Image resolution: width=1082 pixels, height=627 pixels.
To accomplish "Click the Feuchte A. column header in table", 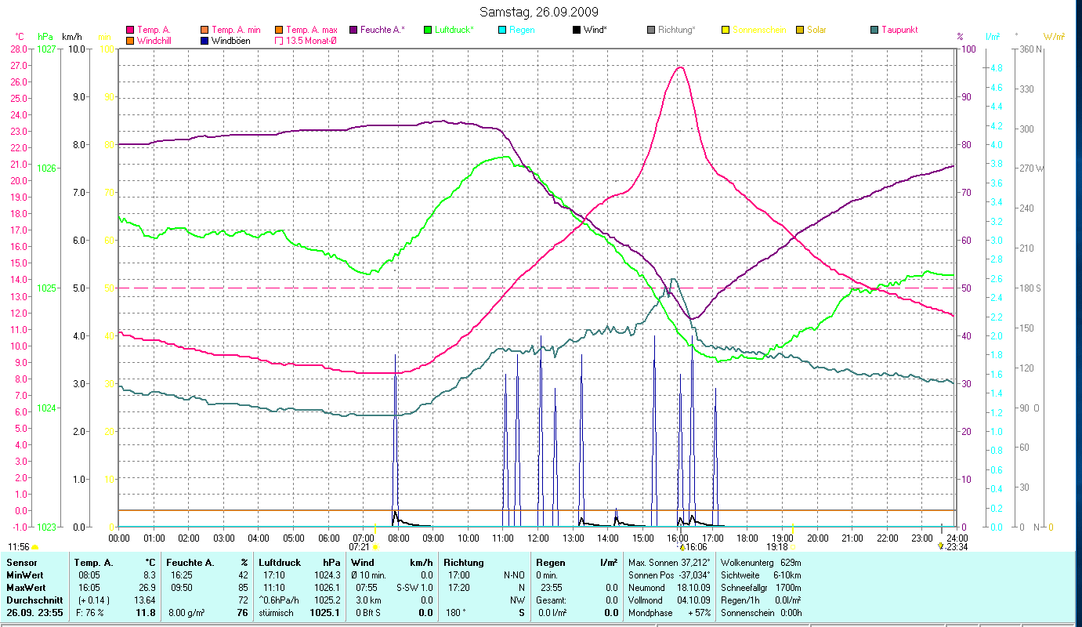I will [x=191, y=563].
